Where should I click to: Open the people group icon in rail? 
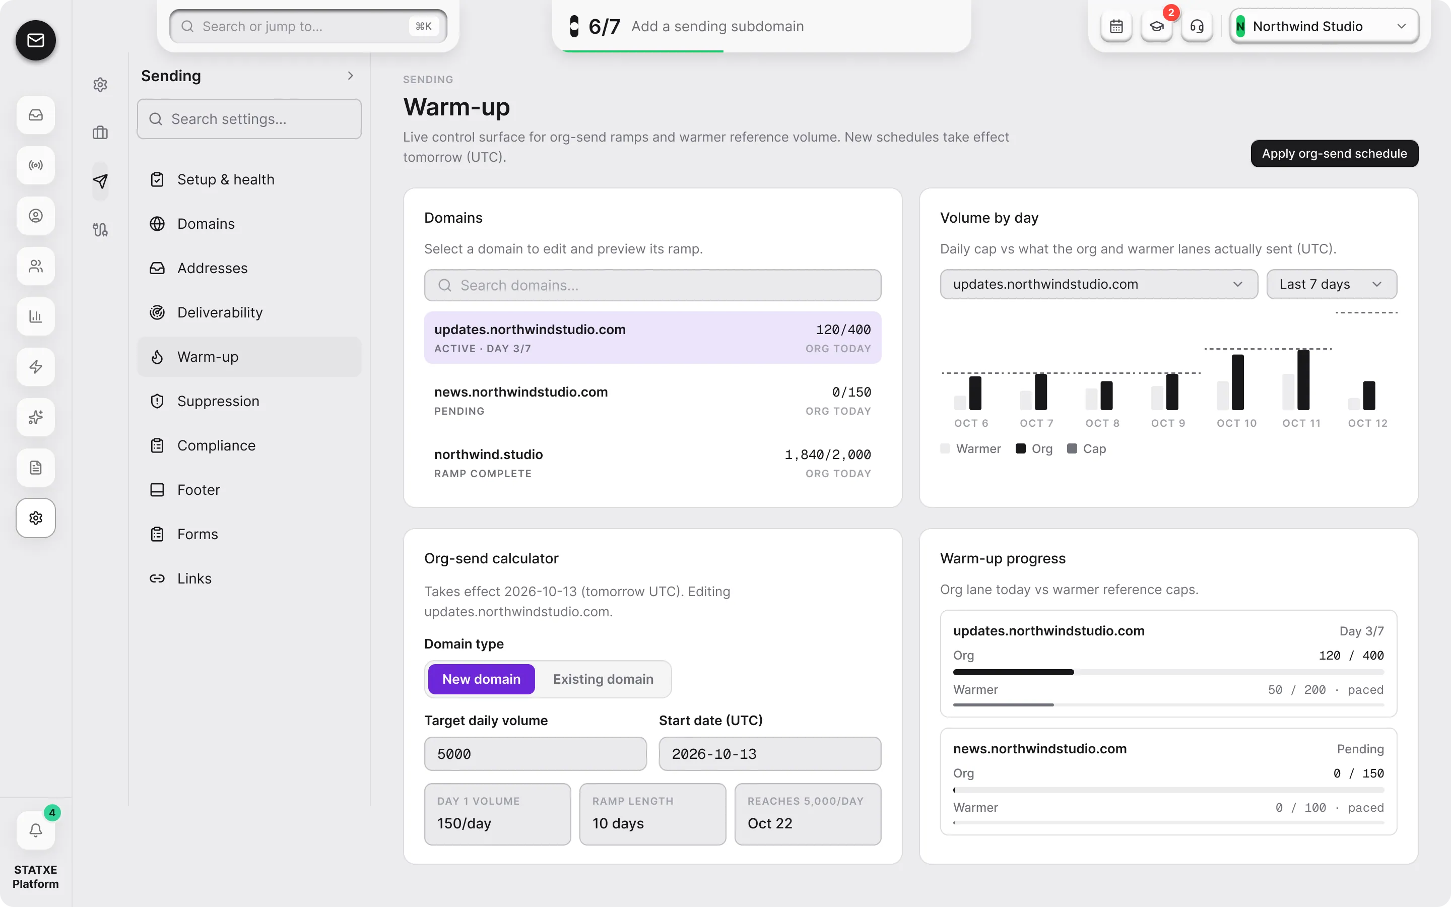35,266
